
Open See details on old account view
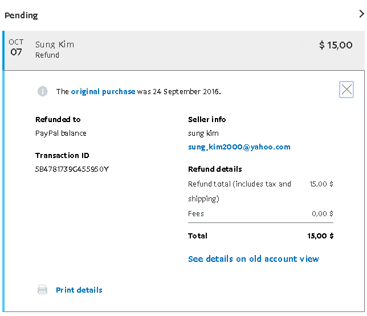pyautogui.click(x=253, y=259)
